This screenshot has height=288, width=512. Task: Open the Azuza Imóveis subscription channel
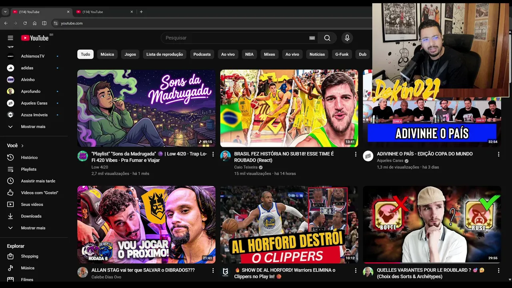[34, 115]
